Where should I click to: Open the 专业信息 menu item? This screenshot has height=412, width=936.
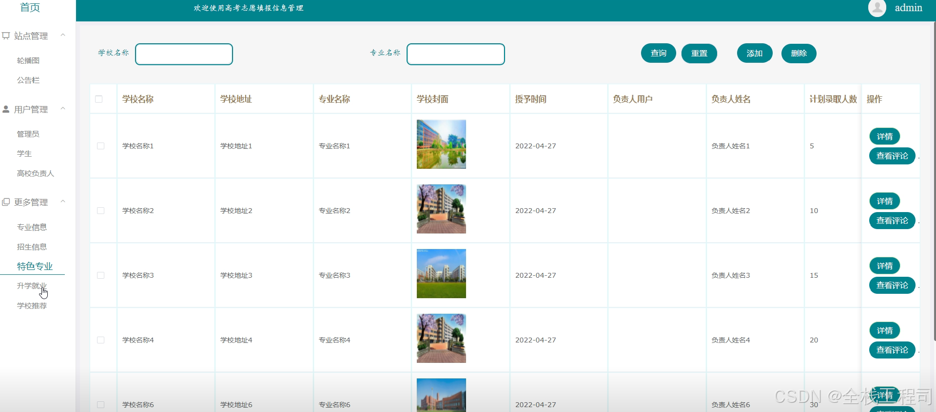(x=32, y=227)
